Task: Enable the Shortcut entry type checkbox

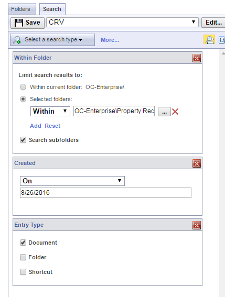Action: click(23, 272)
